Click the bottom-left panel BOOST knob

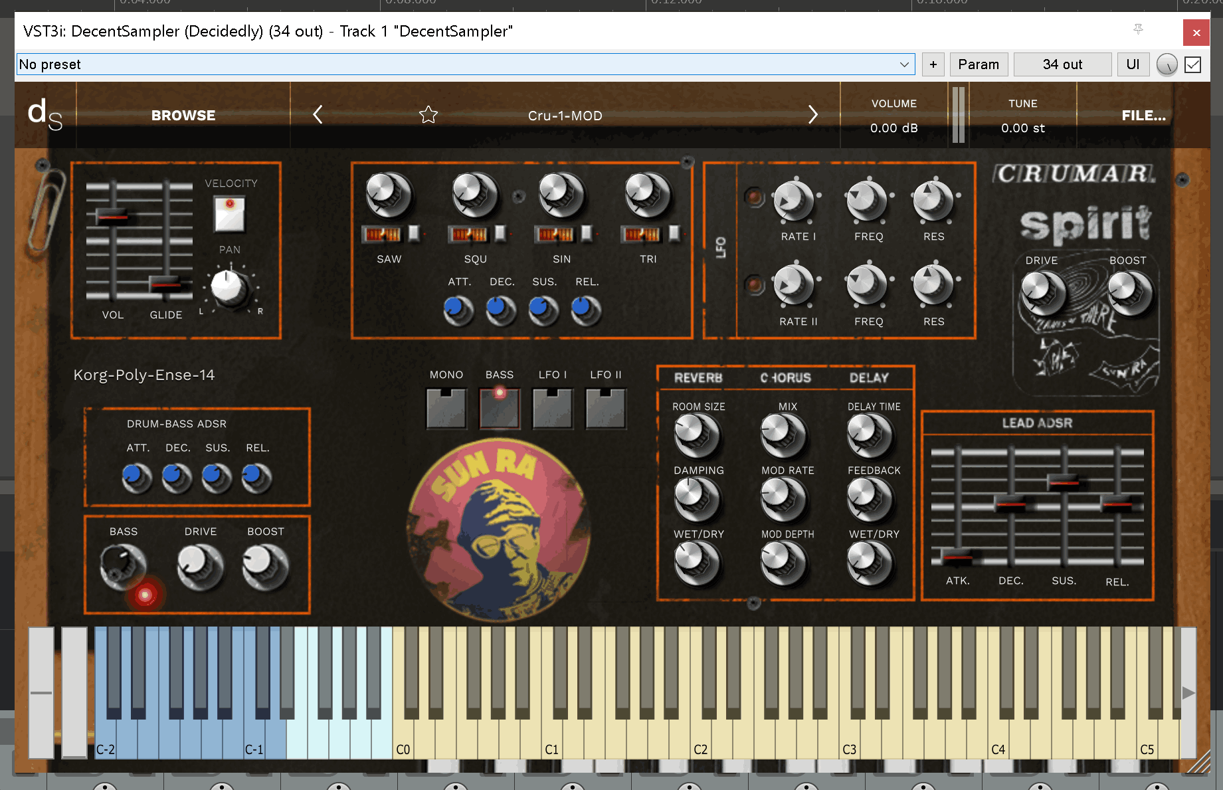[x=265, y=567]
